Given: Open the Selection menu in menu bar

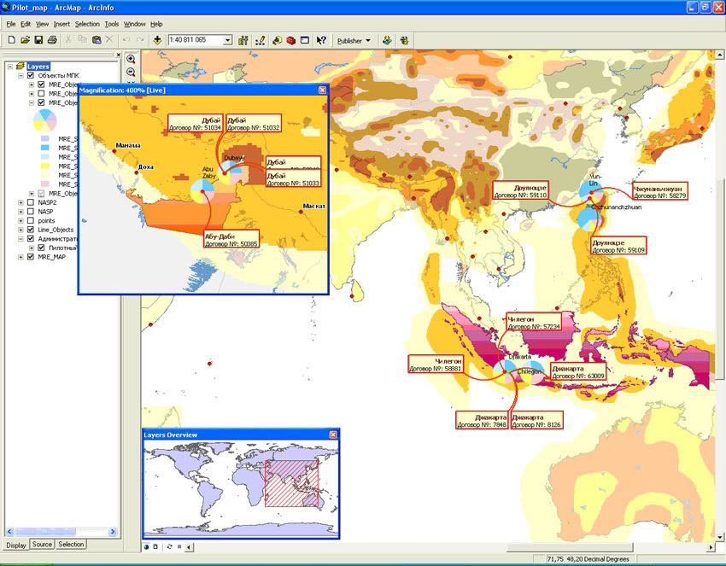Looking at the screenshot, I should (x=87, y=24).
